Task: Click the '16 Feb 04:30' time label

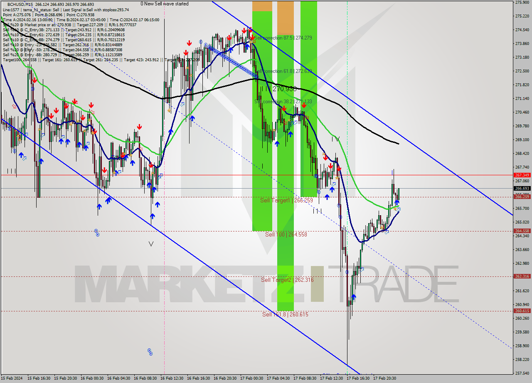Action: (x=119, y=378)
